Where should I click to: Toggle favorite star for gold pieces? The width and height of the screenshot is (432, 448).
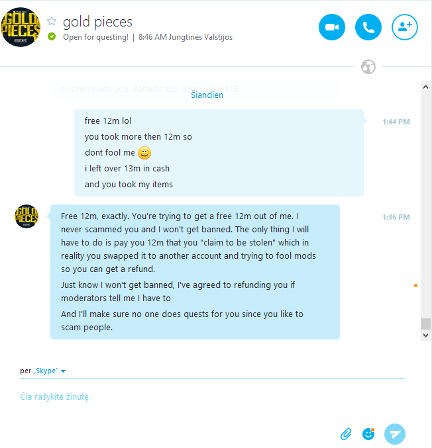tap(52, 21)
